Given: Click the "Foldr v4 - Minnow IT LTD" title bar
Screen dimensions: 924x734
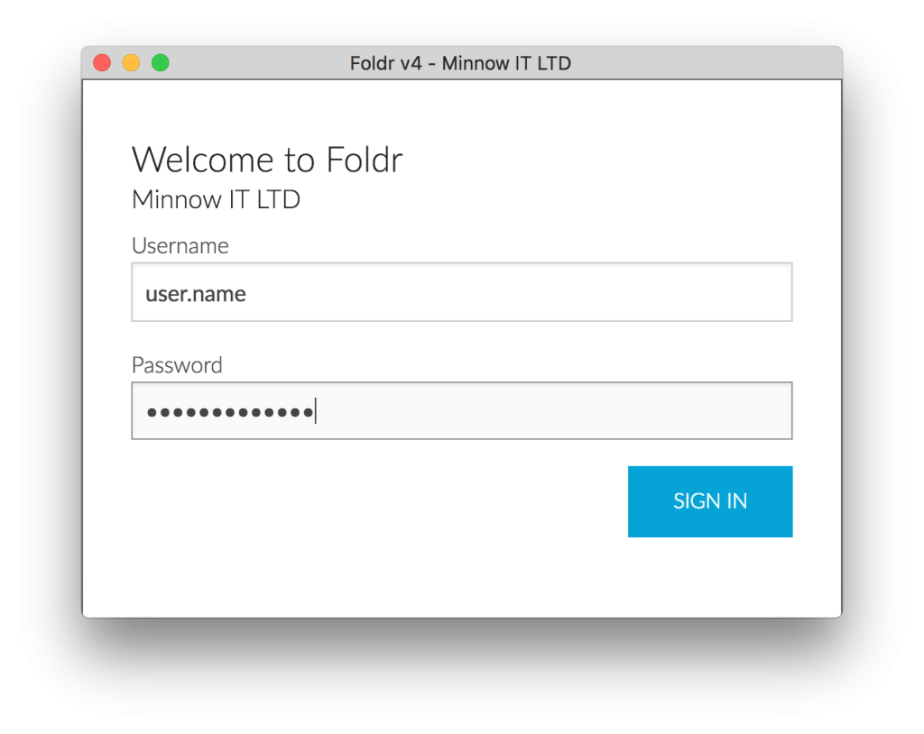Looking at the screenshot, I should click(461, 63).
